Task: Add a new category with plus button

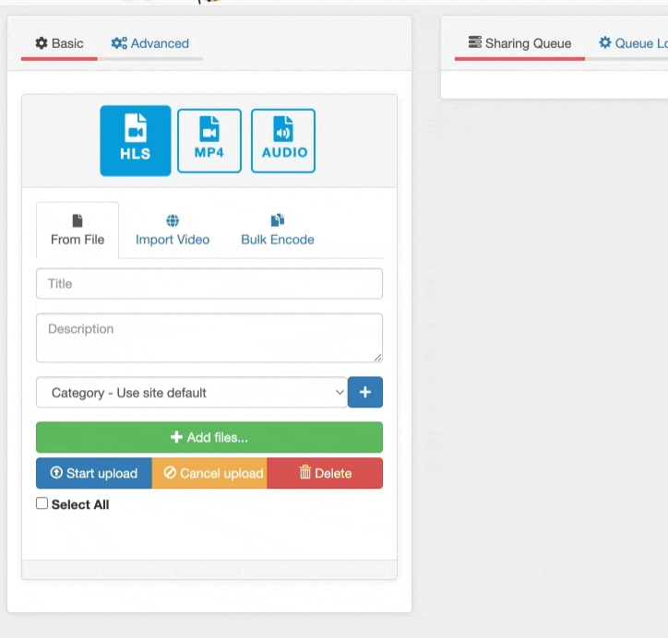Action: pyautogui.click(x=365, y=393)
